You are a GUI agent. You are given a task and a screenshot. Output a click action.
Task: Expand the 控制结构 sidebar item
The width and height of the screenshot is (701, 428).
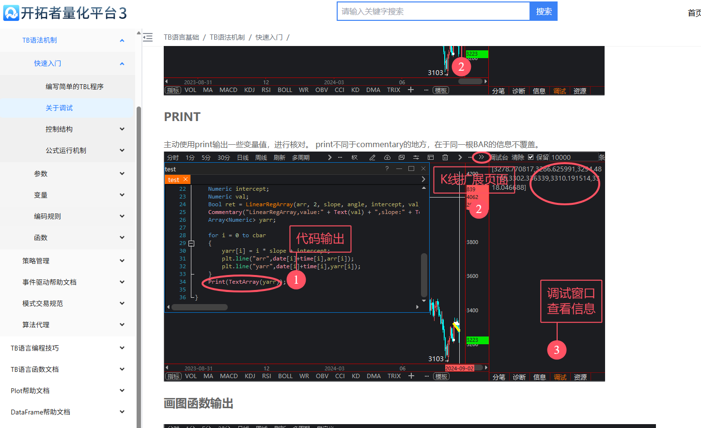point(122,129)
